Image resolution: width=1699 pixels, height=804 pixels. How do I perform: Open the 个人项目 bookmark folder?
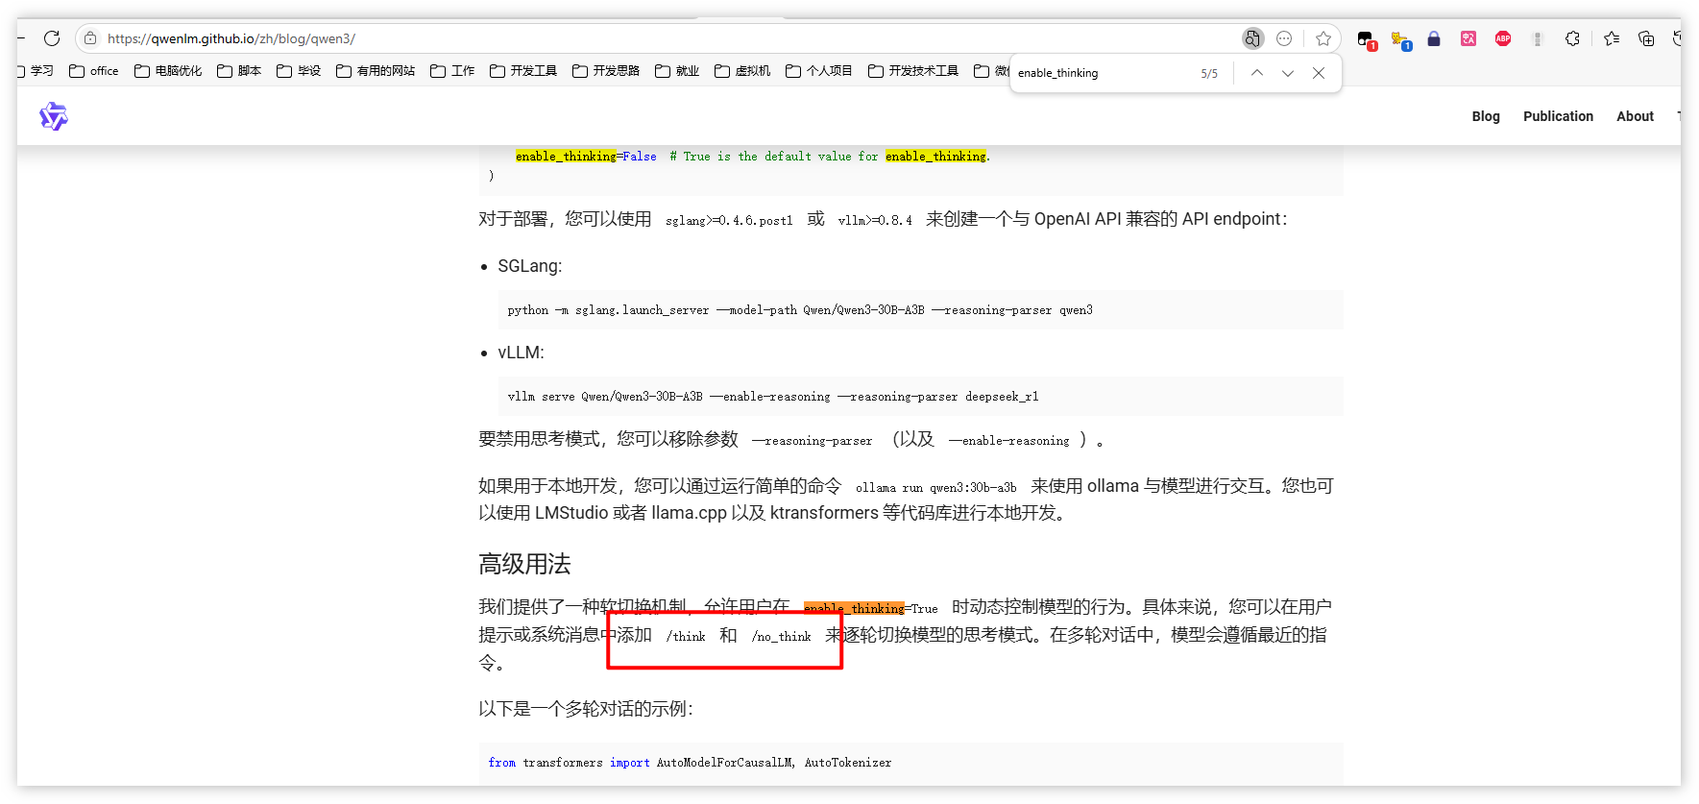point(819,71)
